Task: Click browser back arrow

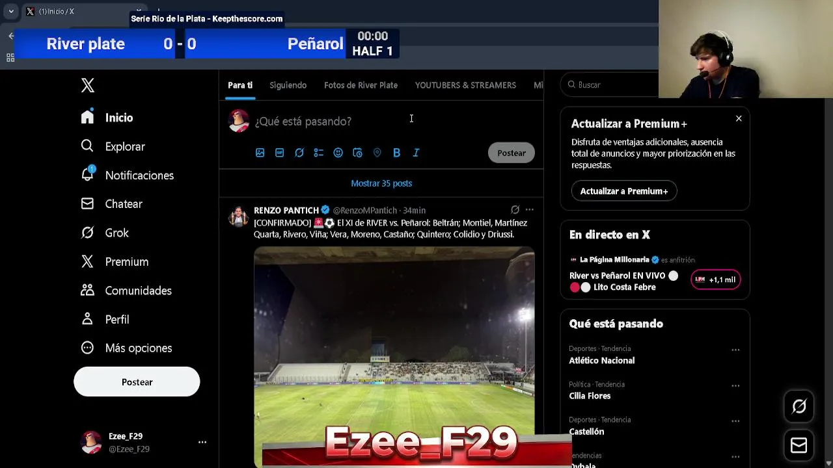Action: (x=11, y=36)
